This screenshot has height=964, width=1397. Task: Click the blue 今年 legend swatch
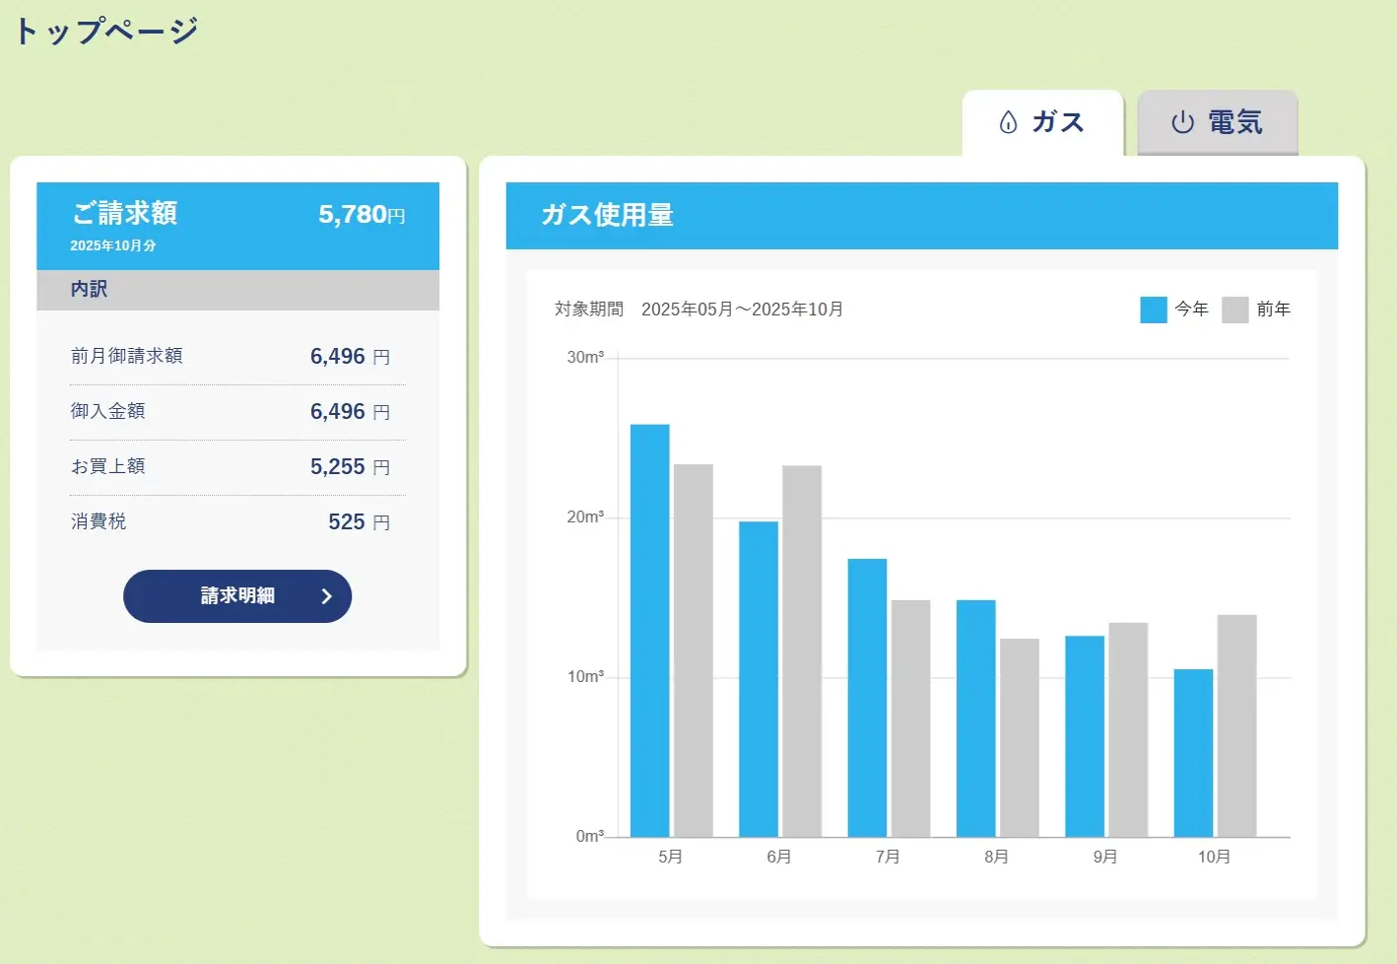1153,310
